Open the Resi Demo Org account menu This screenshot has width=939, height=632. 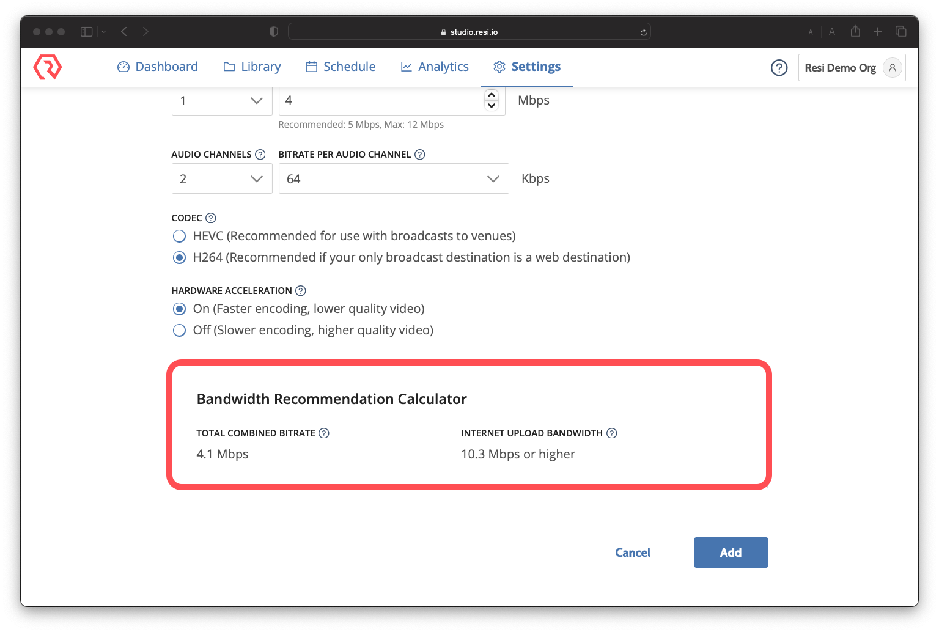click(x=852, y=68)
